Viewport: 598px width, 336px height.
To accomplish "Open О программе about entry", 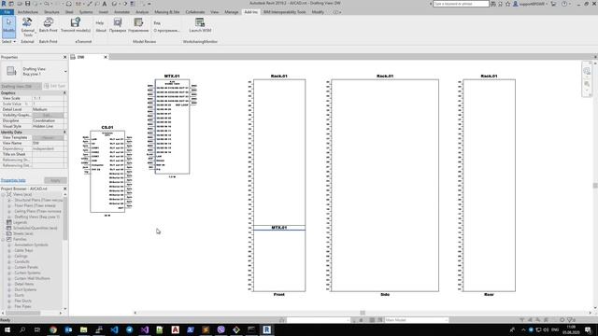I will [166, 30].
